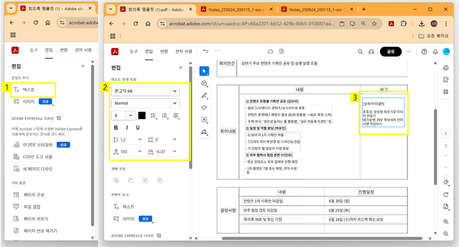
Task: Open the text alignment options
Action: 176,115
